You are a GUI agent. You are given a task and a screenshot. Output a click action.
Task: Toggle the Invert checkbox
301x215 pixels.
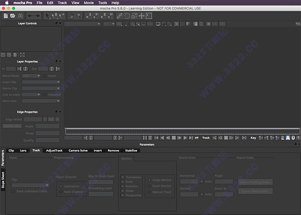point(45,76)
